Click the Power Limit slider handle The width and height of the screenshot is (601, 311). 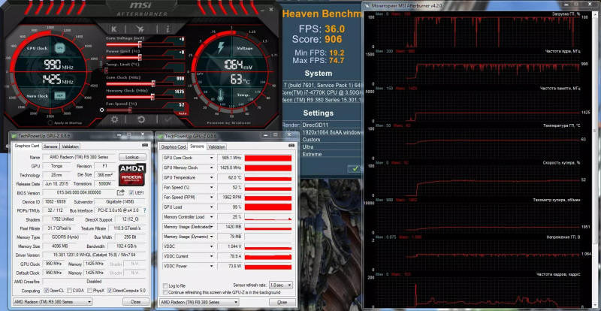pyautogui.click(x=140, y=58)
